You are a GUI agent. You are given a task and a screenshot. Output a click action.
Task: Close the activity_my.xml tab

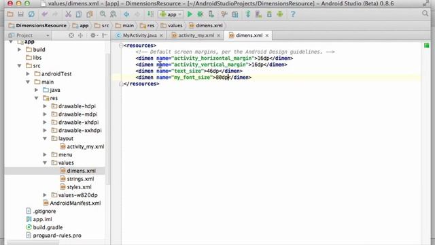pos(219,35)
